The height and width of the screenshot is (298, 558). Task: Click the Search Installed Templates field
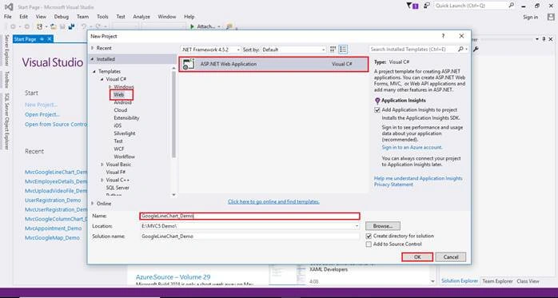click(413, 49)
